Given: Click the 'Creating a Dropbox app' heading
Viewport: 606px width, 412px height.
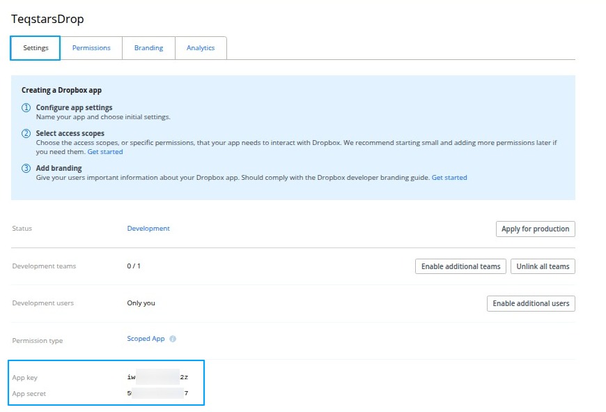Looking at the screenshot, I should coord(61,90).
